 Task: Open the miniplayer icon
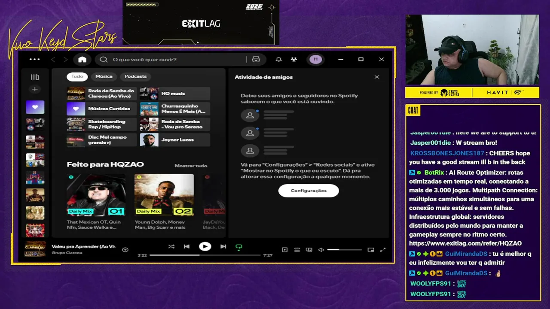pos(371,250)
